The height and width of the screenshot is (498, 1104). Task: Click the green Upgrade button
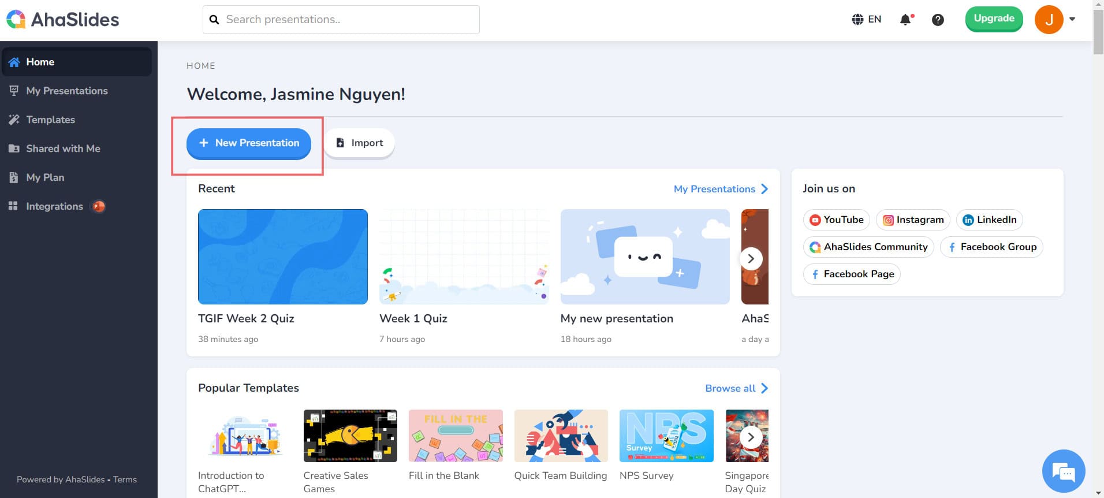pos(994,18)
